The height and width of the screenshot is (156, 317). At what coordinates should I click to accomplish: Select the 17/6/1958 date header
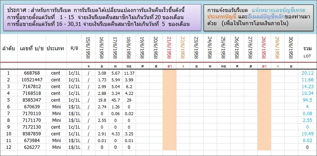pos(115,48)
